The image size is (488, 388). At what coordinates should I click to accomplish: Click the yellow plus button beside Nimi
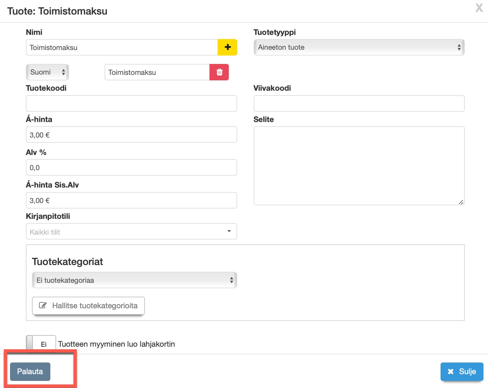(x=228, y=47)
